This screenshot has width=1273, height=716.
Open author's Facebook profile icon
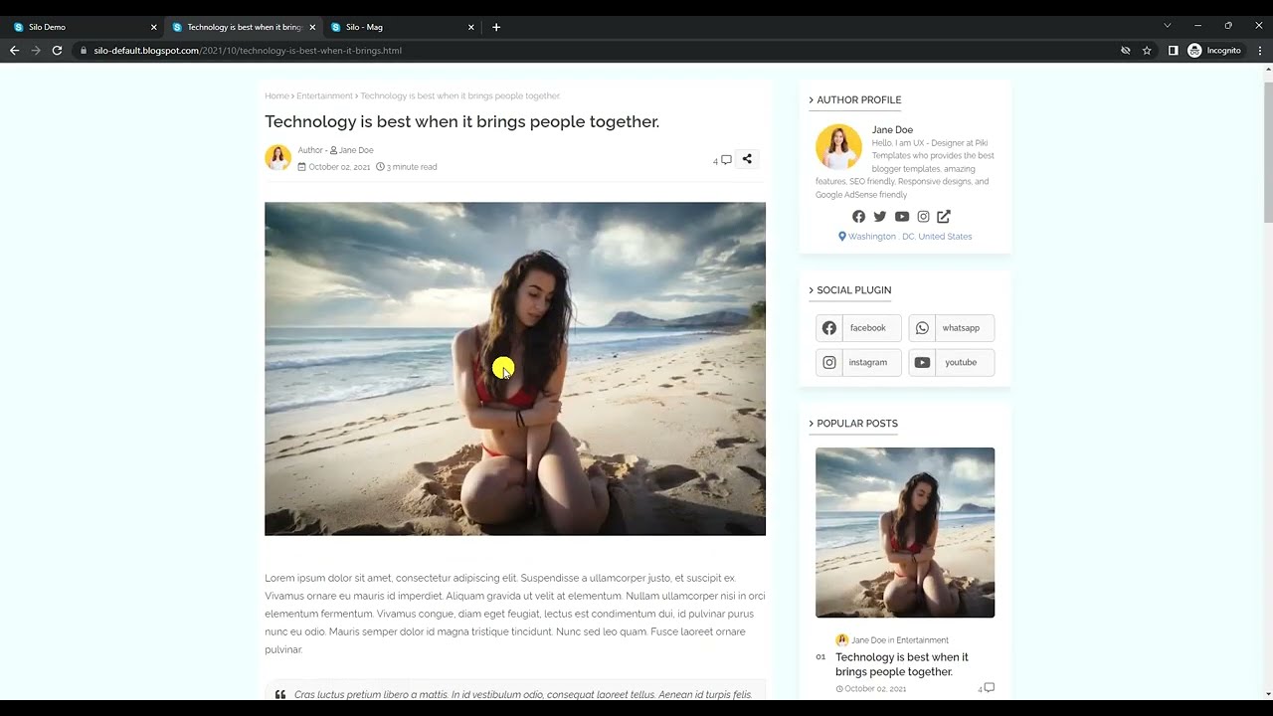(x=858, y=217)
